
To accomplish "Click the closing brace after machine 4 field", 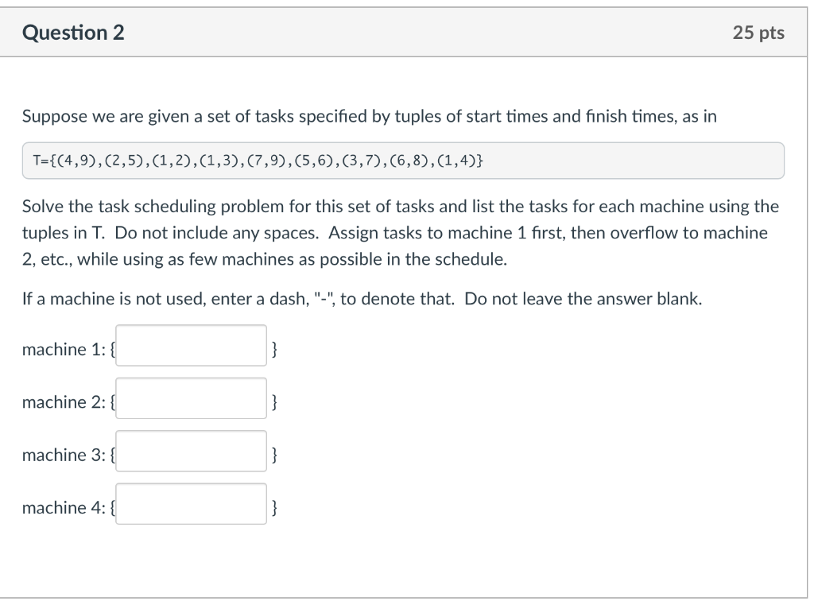I will tap(274, 507).
